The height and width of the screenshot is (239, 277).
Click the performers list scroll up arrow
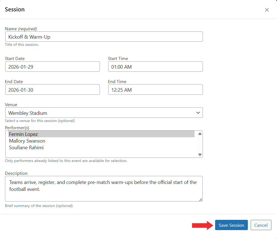click(x=200, y=134)
